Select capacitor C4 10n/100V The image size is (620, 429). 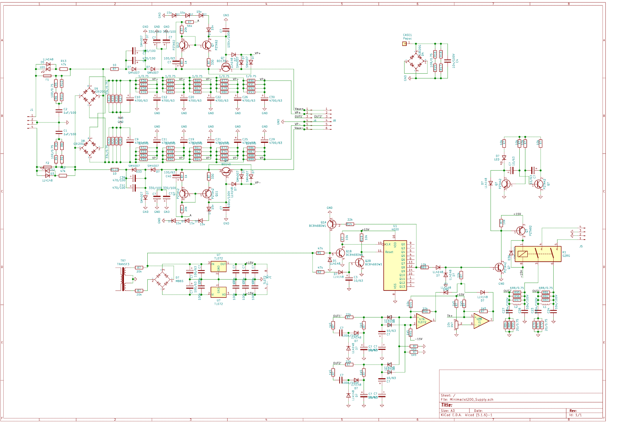pyautogui.click(x=447, y=61)
